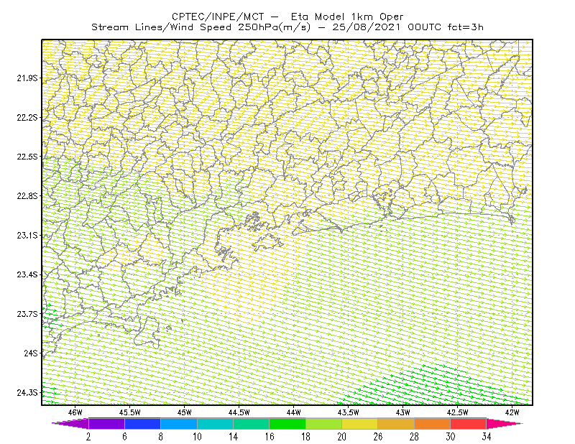
Task: Click the title text 'CPTEC/INPE/MCT - Eta Model 1km Oper'
Action: 288,17
